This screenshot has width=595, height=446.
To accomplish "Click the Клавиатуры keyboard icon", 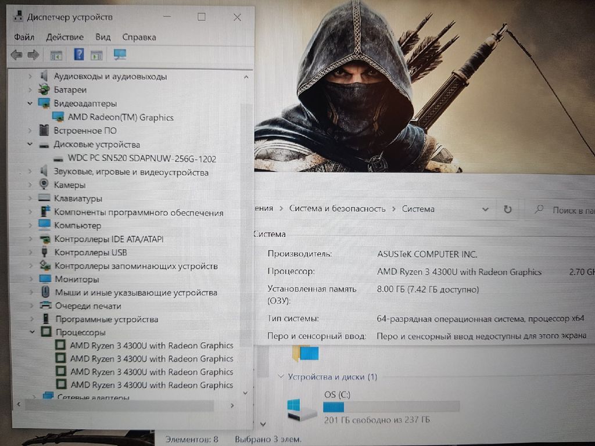I will (44, 198).
